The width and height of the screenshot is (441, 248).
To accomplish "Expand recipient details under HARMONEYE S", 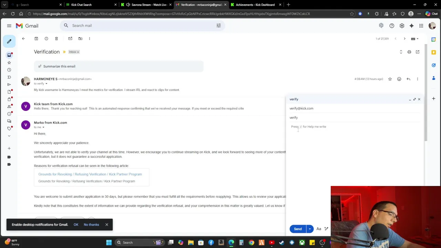I will point(46,84).
